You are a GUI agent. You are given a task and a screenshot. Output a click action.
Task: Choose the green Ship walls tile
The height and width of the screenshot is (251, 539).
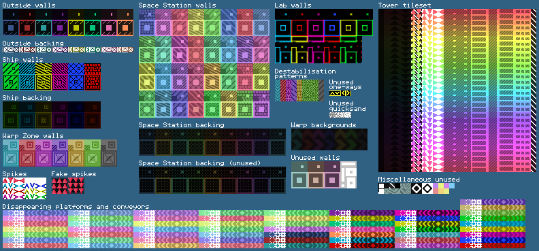click(x=11, y=77)
